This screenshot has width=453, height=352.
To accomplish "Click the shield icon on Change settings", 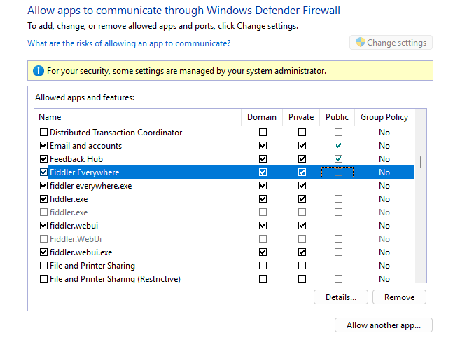I will click(360, 43).
